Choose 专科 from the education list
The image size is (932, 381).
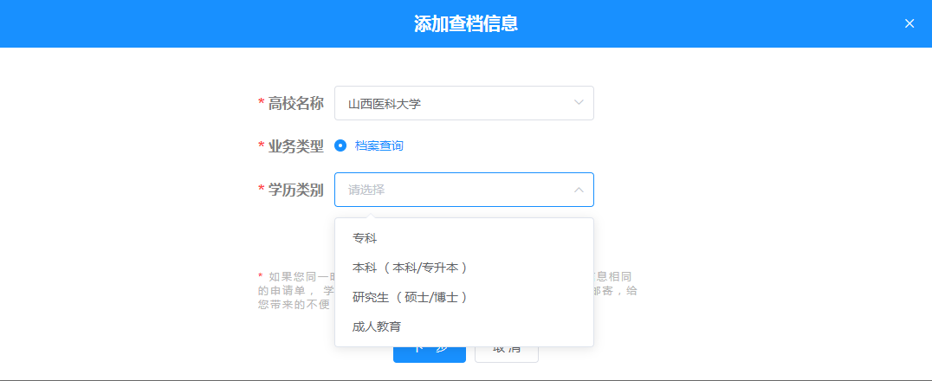click(365, 238)
